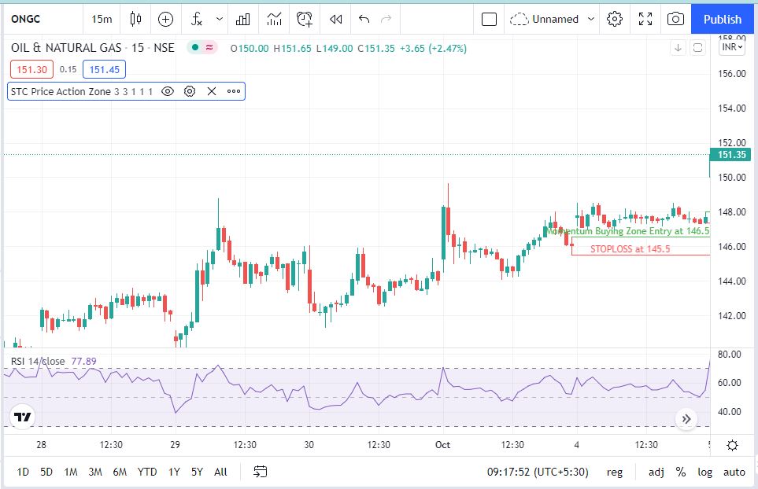The height and width of the screenshot is (489, 758).
Task: Open chart settings gear in top toolbar
Action: pyautogui.click(x=615, y=19)
